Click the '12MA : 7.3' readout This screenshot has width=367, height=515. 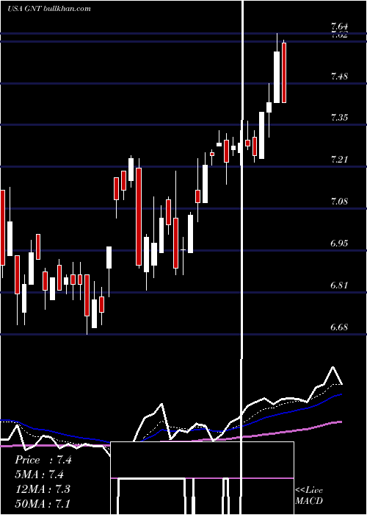point(43,489)
